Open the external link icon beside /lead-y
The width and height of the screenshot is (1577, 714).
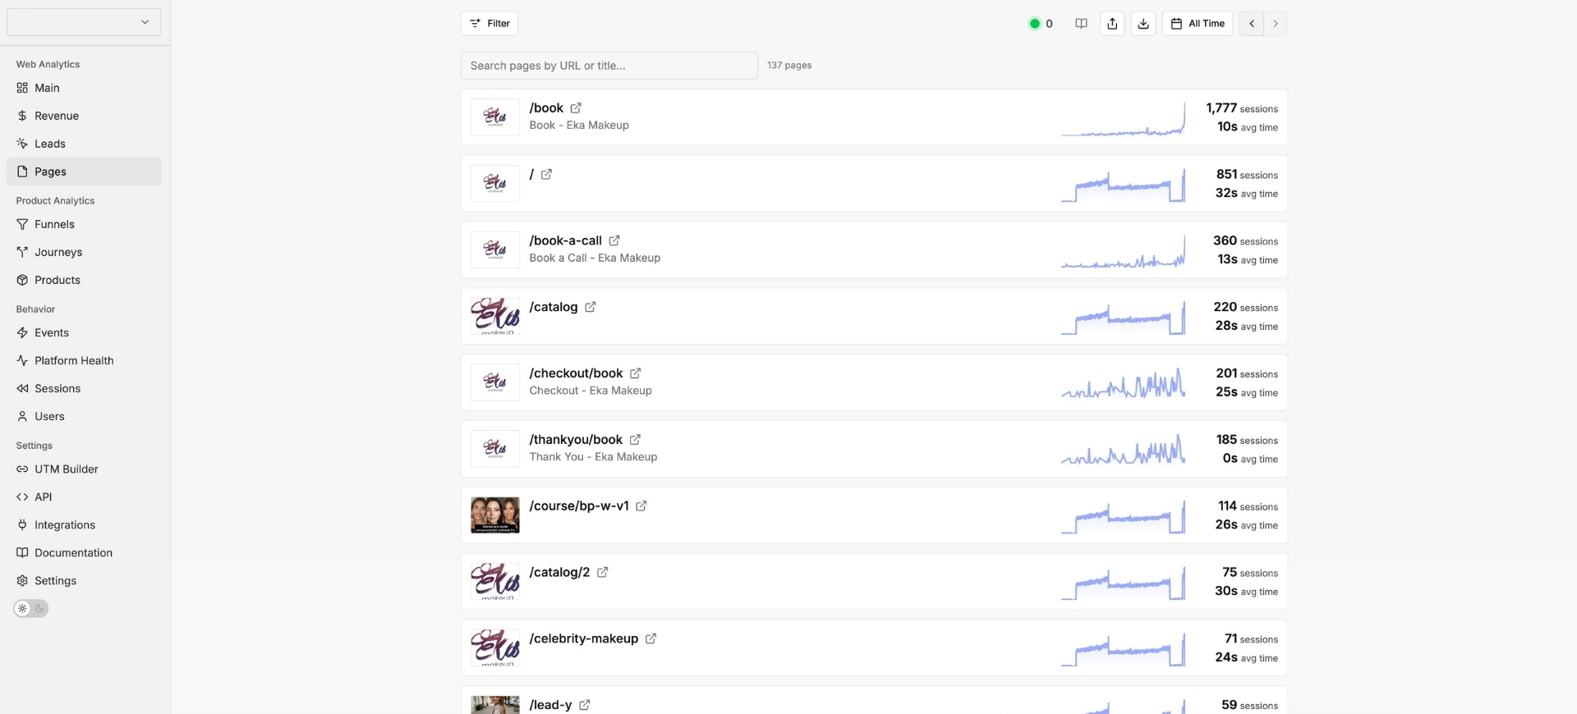click(x=584, y=706)
